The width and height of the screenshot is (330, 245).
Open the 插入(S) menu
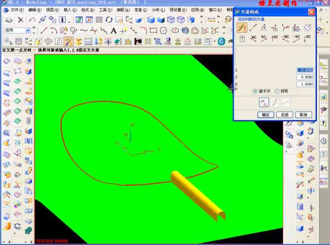point(70,10)
